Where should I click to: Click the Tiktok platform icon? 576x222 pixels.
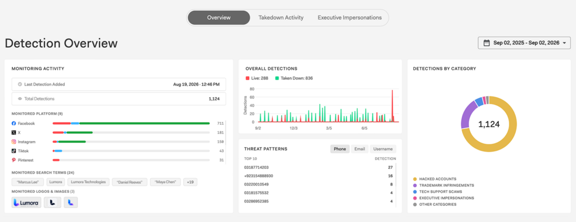pyautogui.click(x=13, y=151)
